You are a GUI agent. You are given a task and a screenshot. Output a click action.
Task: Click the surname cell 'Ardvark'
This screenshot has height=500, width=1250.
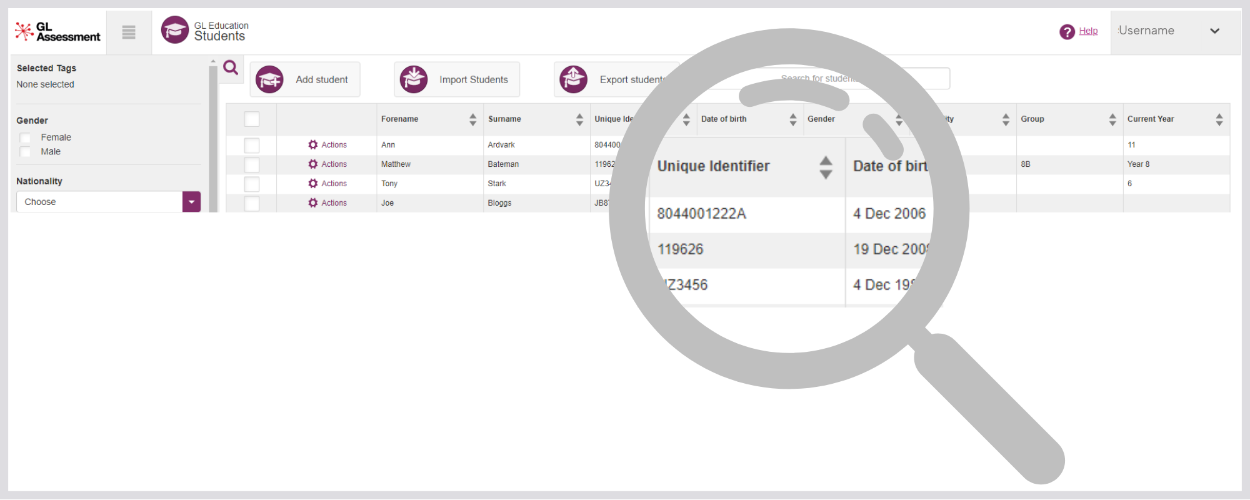(501, 145)
